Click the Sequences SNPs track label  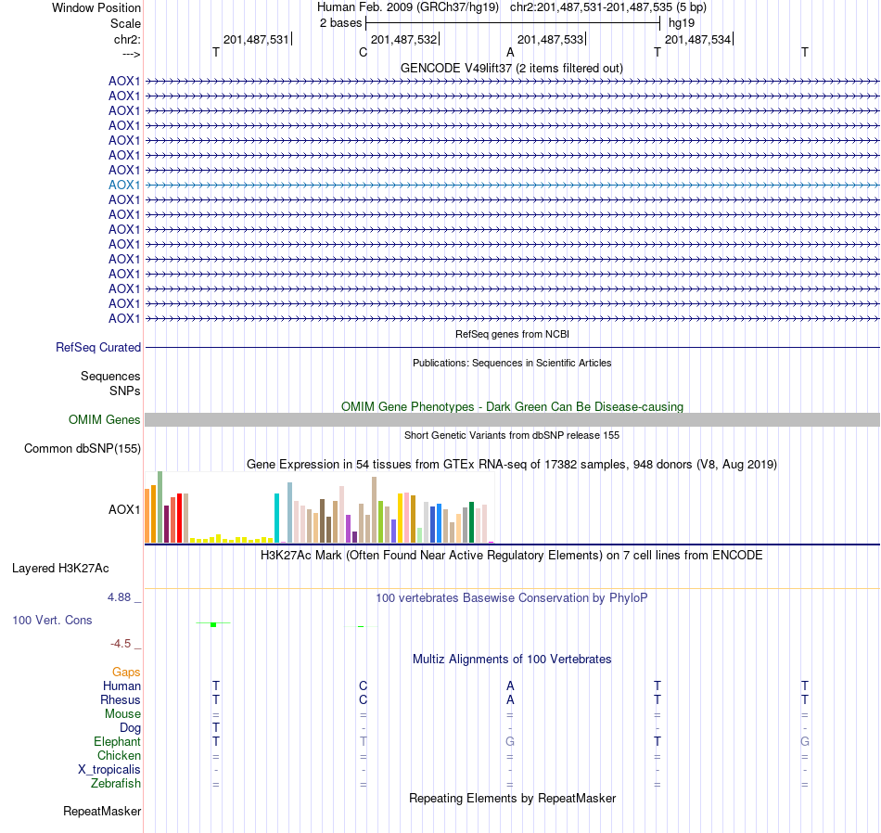tap(110, 383)
